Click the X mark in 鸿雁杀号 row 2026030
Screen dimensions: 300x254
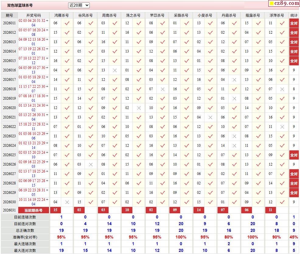[x=67, y=202]
